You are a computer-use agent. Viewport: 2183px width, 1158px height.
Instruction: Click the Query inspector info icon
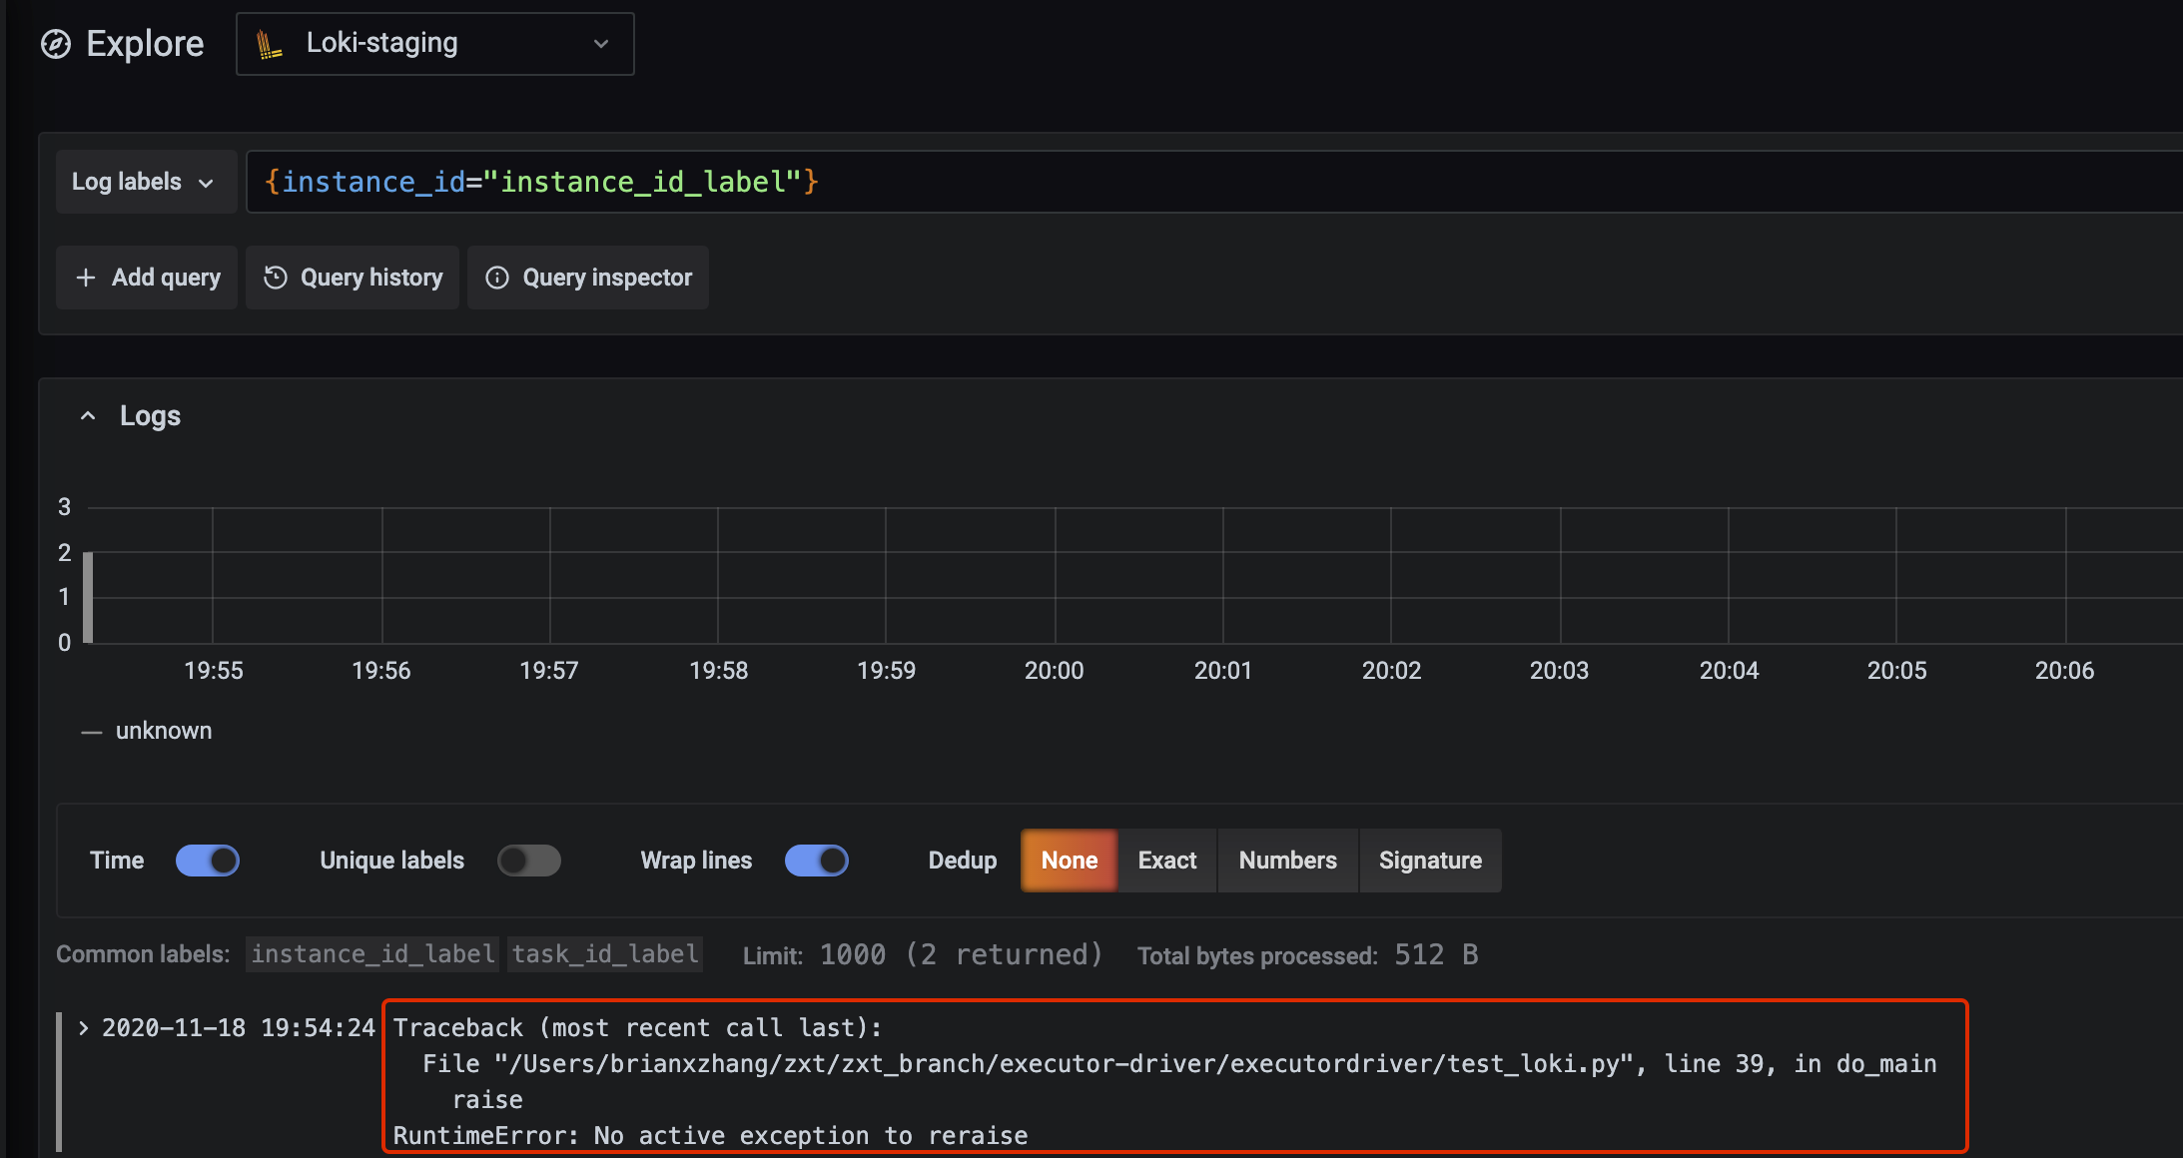(x=498, y=277)
